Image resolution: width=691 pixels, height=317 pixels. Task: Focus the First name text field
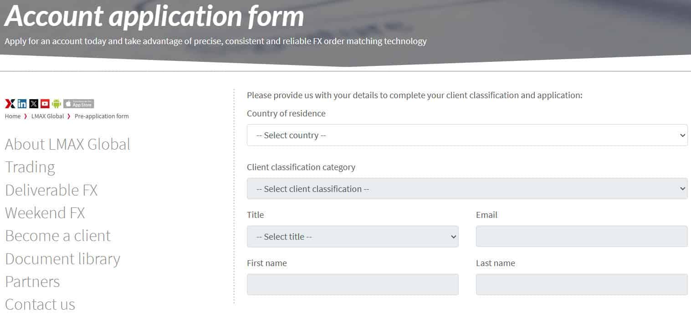pyautogui.click(x=353, y=285)
